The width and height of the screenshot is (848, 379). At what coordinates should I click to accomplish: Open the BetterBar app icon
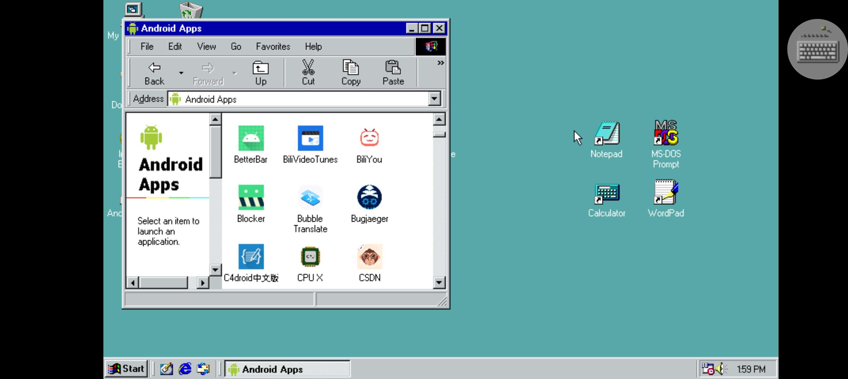tap(251, 138)
